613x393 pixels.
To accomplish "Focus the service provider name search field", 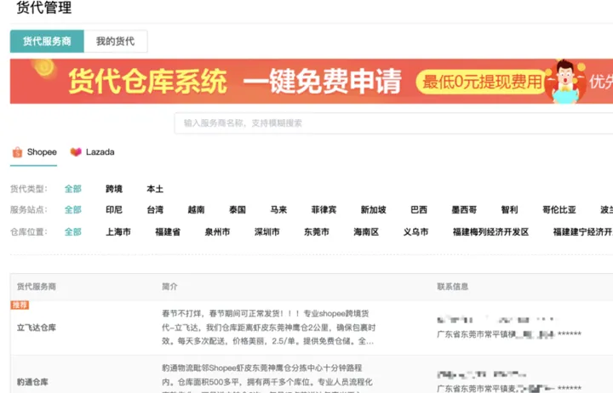I will click(393, 123).
